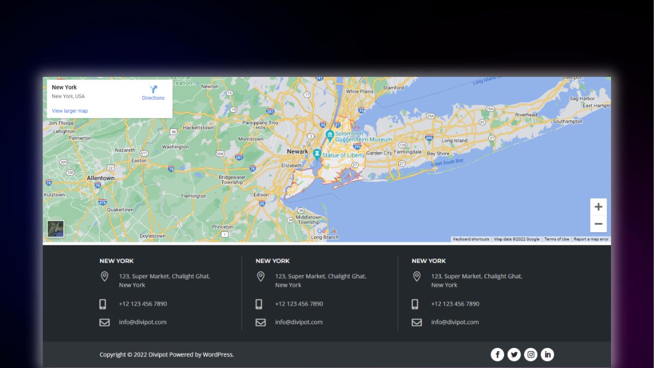Click the address text in first column

tap(165, 281)
